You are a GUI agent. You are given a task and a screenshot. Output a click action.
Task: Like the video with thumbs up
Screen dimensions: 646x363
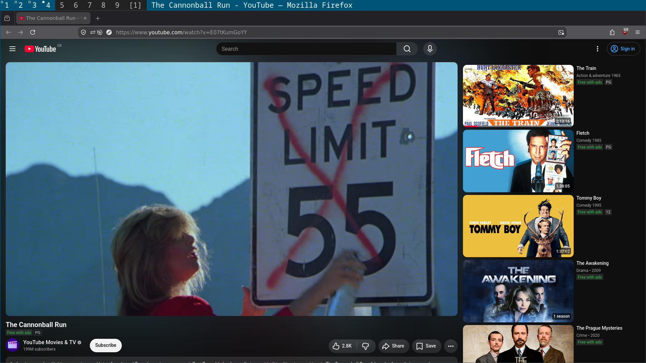[342, 346]
